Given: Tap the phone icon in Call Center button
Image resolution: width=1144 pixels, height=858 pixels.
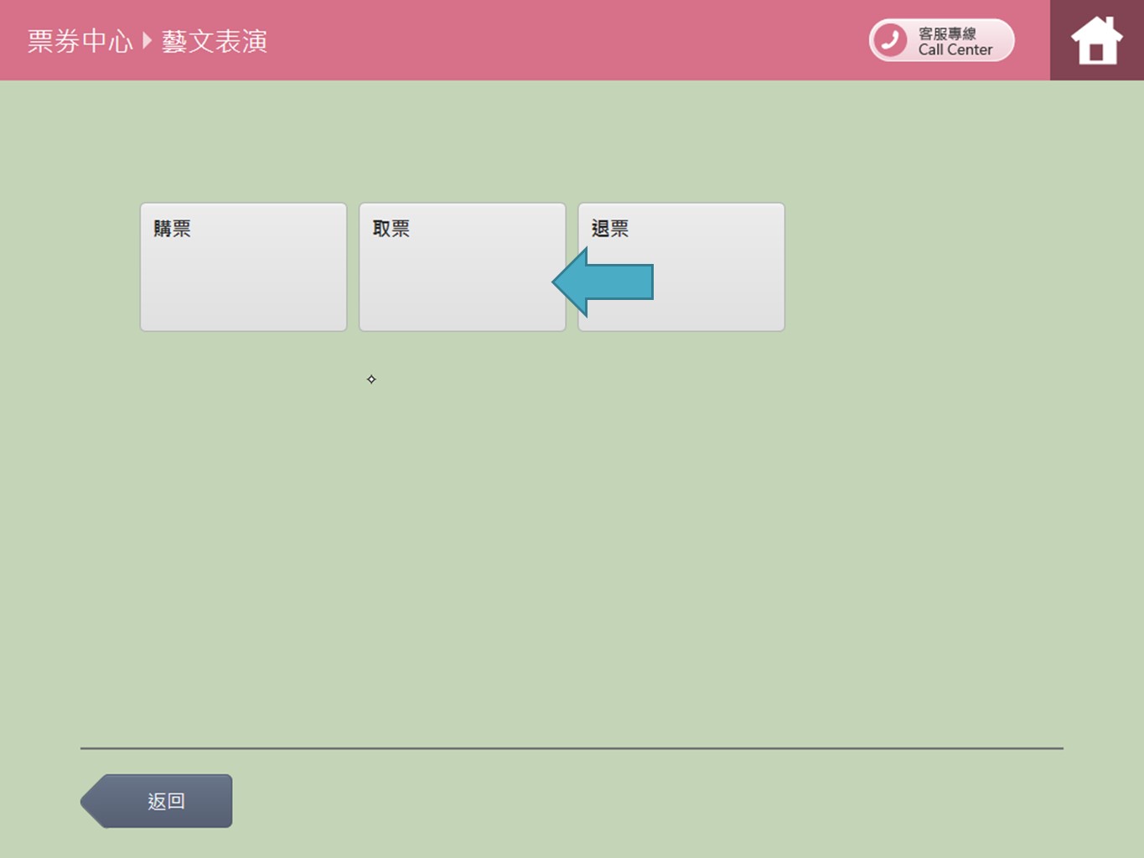Looking at the screenshot, I should click(890, 40).
